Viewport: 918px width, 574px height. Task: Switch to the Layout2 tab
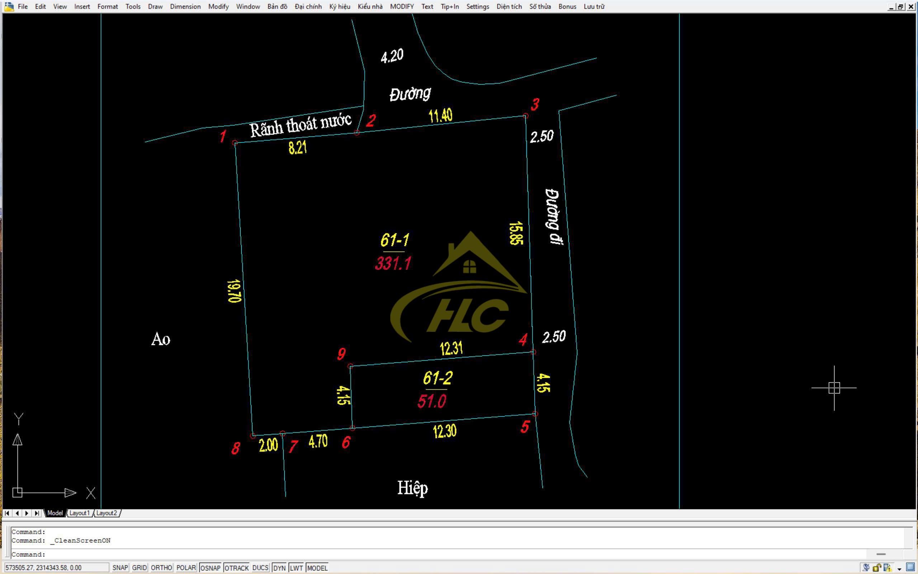tap(107, 513)
